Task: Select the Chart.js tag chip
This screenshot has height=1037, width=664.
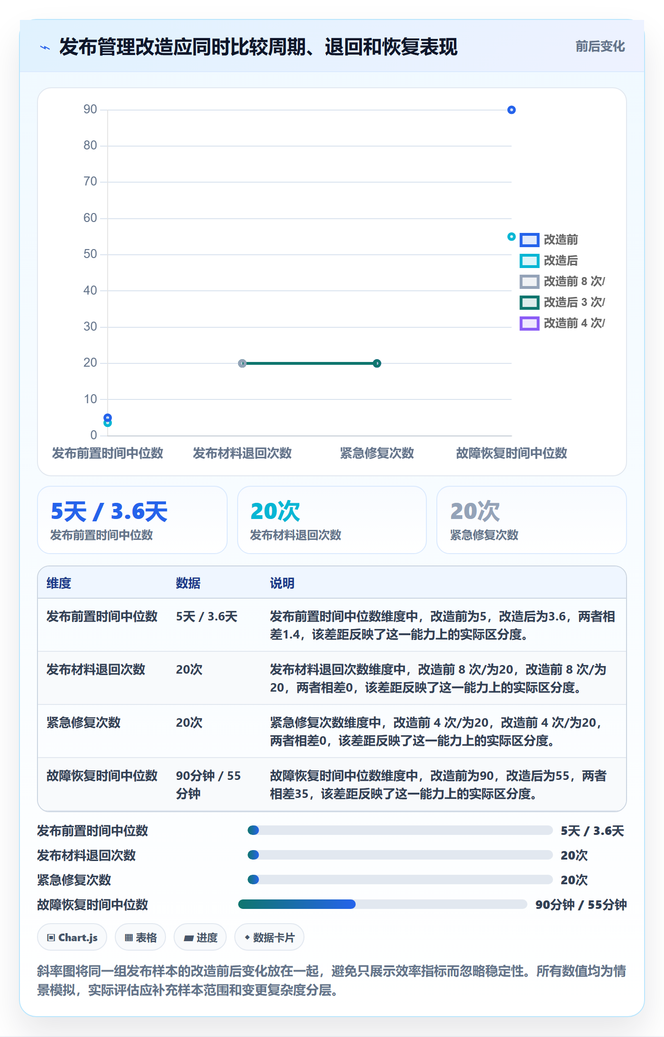Action: [72, 937]
